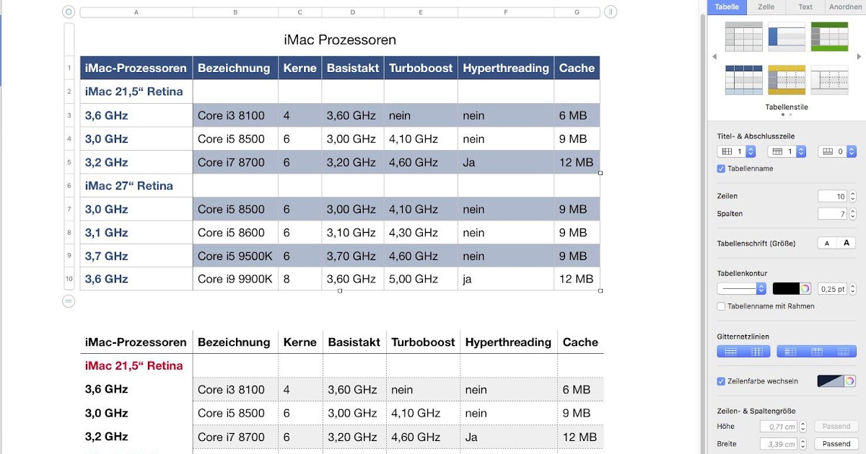
Task: Select the iMac 27“ Retina cell
Action: coord(136,186)
